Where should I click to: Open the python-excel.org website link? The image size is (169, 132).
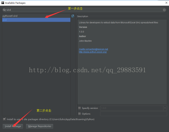(x=93, y=52)
